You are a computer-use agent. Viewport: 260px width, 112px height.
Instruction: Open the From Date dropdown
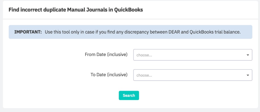193,55
